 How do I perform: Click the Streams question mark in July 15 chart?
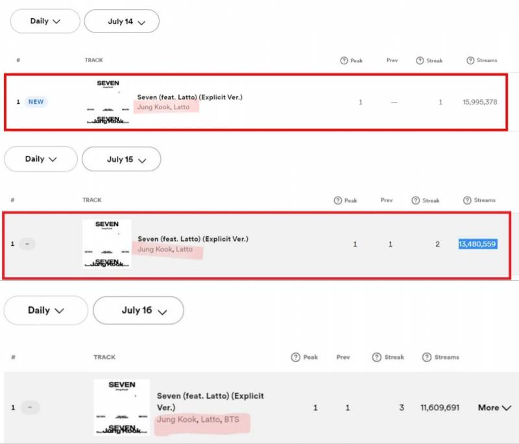pos(468,201)
